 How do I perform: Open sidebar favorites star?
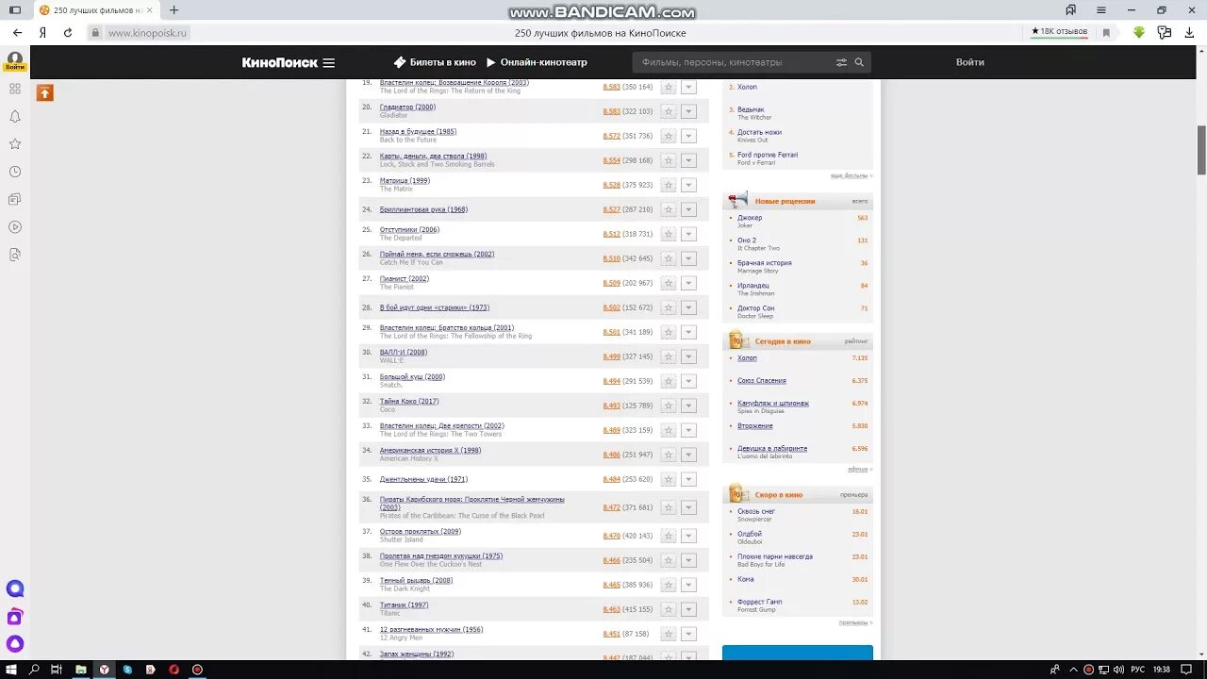[x=14, y=144]
